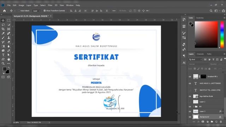Viewport: 226px width, 127px height.
Task: Select the Lasso tool
Action: (3, 25)
